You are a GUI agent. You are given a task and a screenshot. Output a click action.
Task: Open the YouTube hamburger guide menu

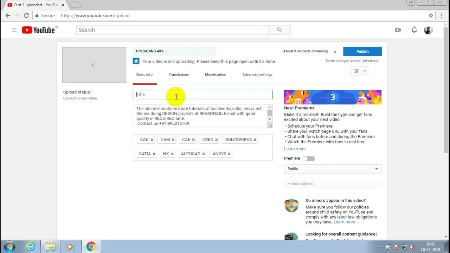click(14, 30)
